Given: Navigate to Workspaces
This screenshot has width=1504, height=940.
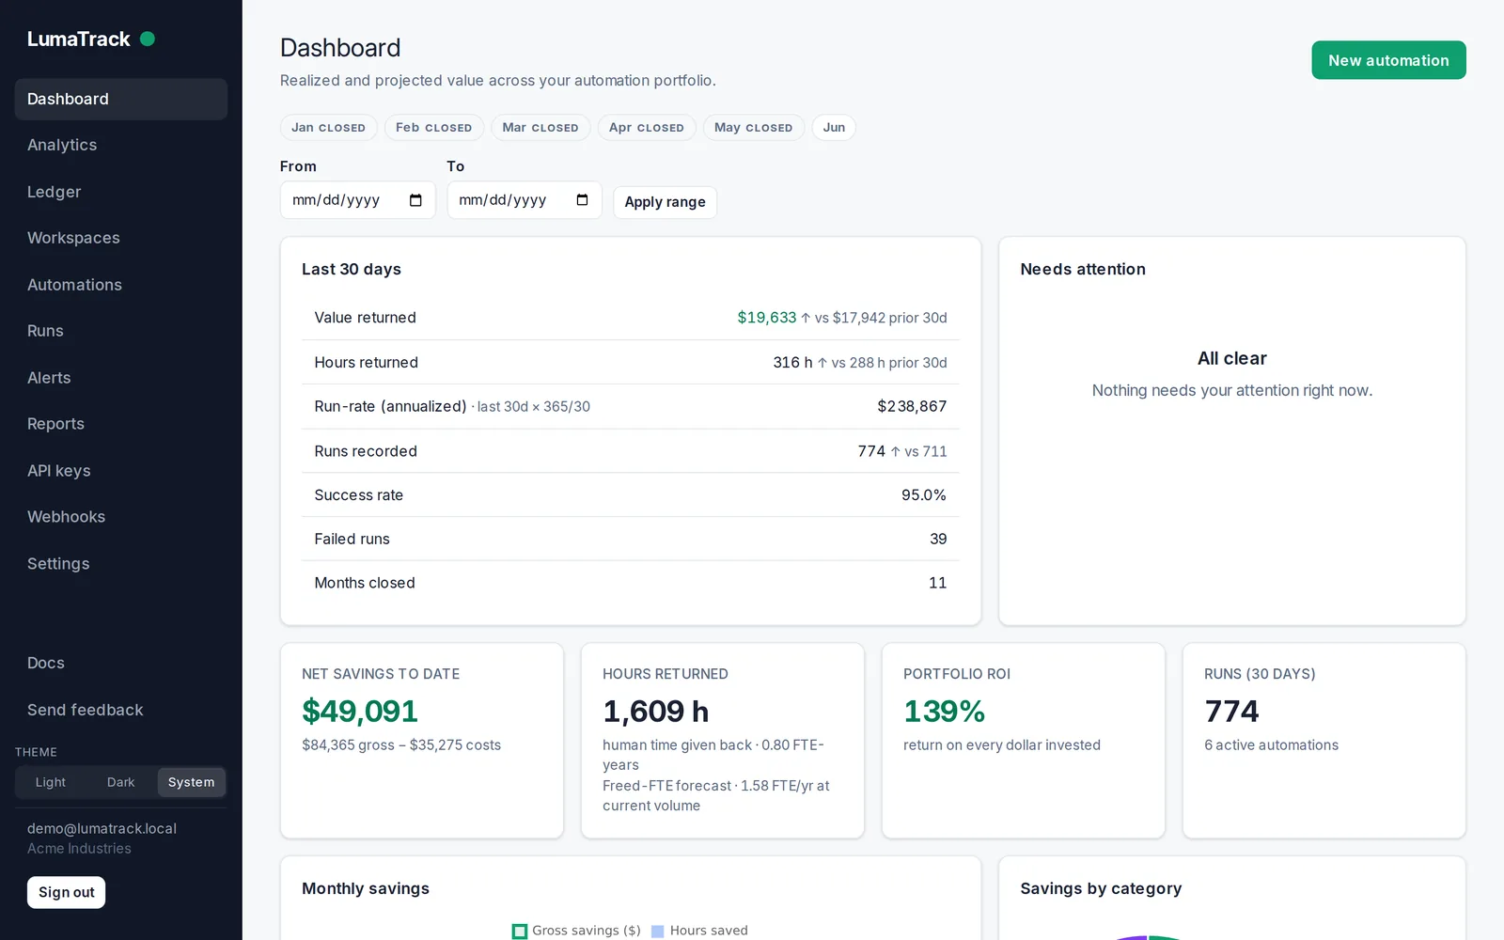Looking at the screenshot, I should [121, 238].
